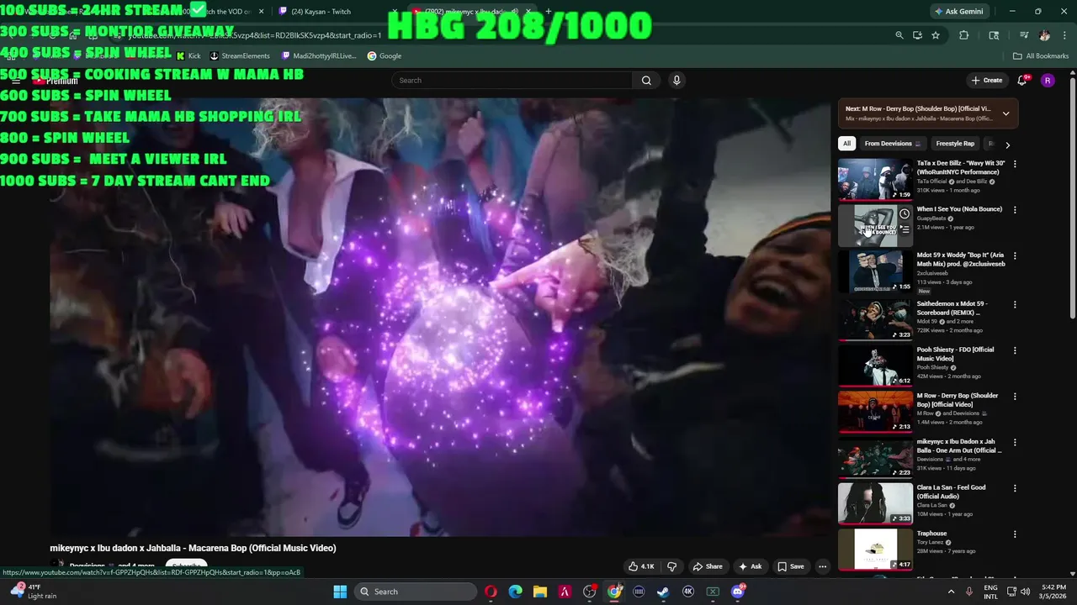Open Chrome three-dot menu
Image resolution: width=1077 pixels, height=605 pixels.
1064,35
